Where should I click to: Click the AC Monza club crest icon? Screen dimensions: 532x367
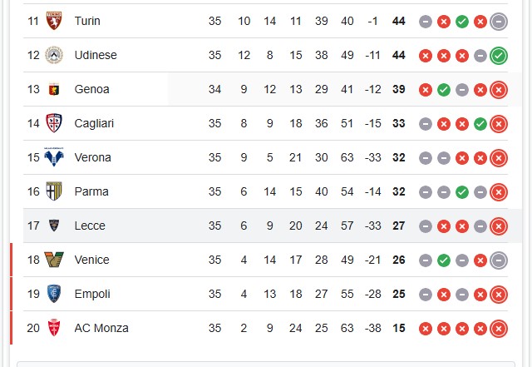click(x=54, y=328)
